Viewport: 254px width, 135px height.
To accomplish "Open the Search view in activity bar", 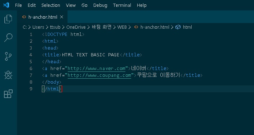I will [8, 38].
